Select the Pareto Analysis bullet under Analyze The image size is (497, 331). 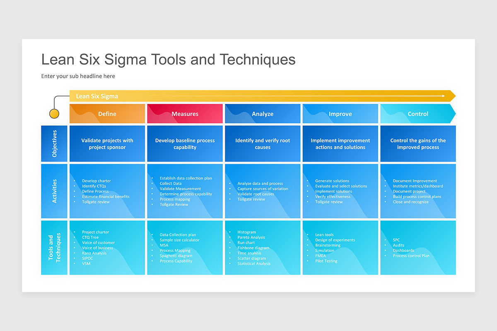coord(252,237)
